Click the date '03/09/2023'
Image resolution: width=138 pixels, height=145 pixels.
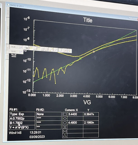[37, 137]
